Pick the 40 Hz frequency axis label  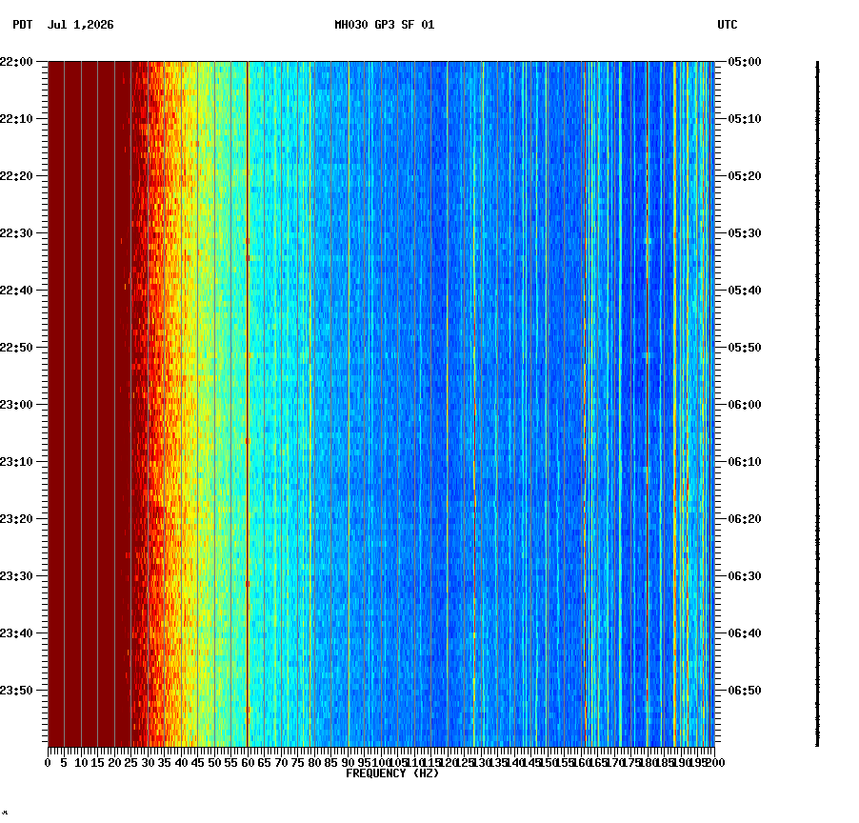(181, 763)
